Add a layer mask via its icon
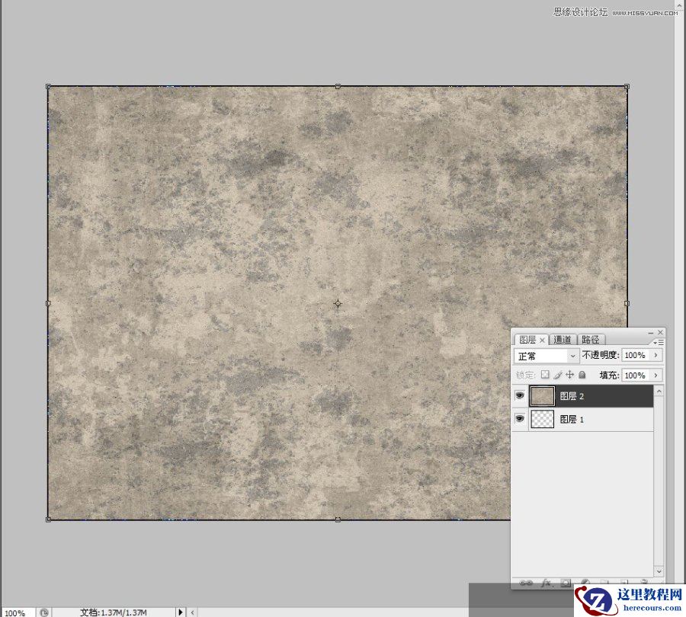Screen dimensions: 686x617 click(x=566, y=582)
